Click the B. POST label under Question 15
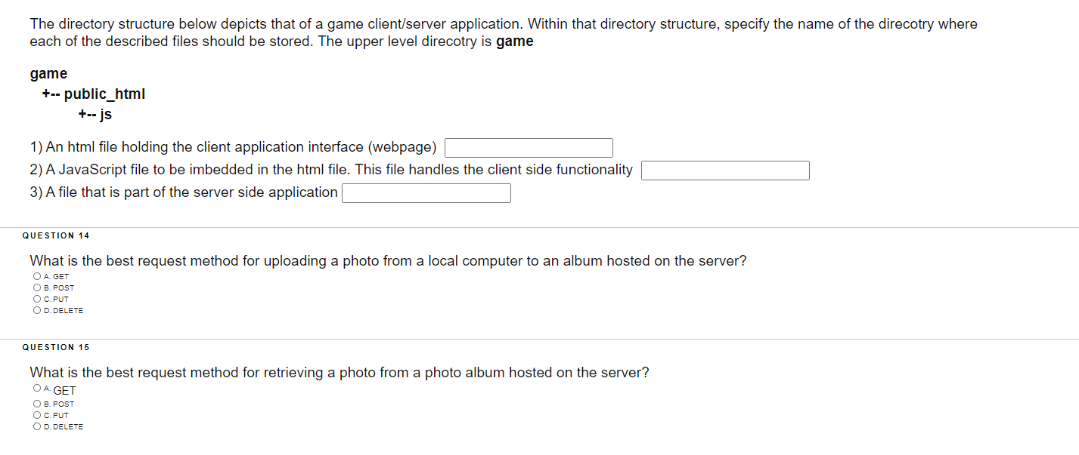The image size is (1079, 455). 59,404
